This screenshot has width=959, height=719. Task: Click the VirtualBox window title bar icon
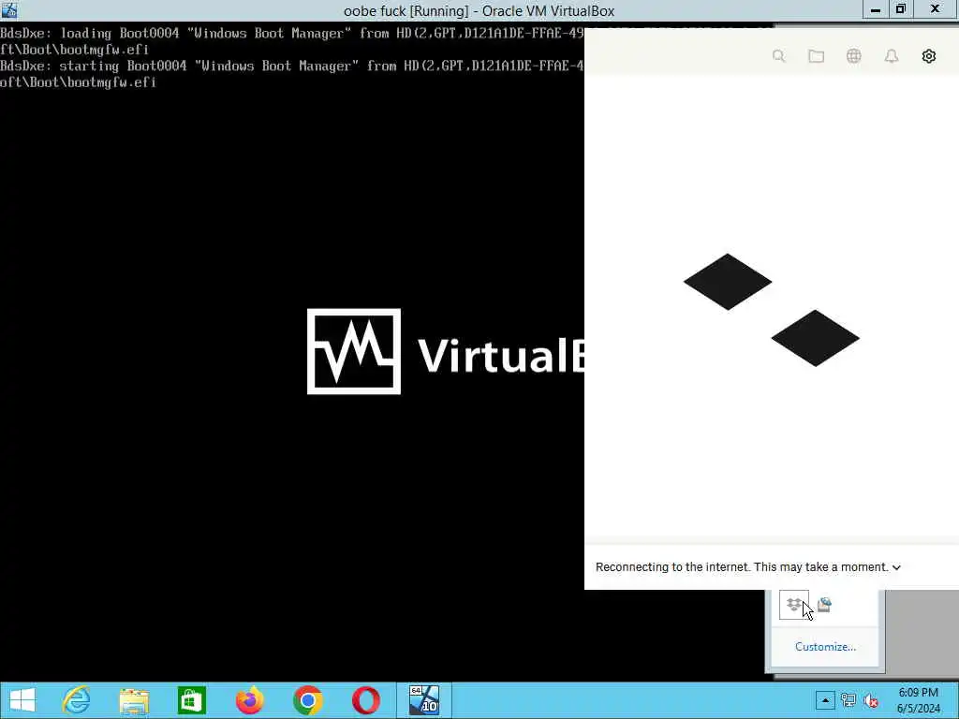(9, 10)
